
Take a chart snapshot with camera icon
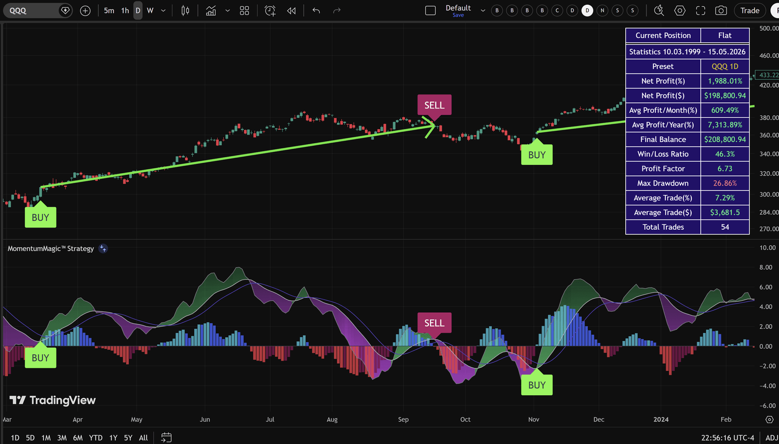click(x=721, y=10)
